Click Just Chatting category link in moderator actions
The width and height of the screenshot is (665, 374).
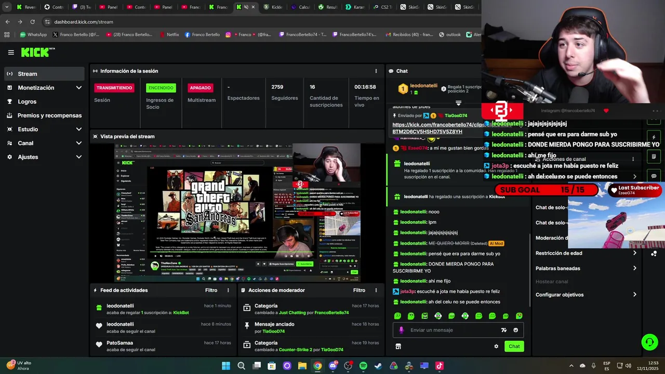point(292,313)
